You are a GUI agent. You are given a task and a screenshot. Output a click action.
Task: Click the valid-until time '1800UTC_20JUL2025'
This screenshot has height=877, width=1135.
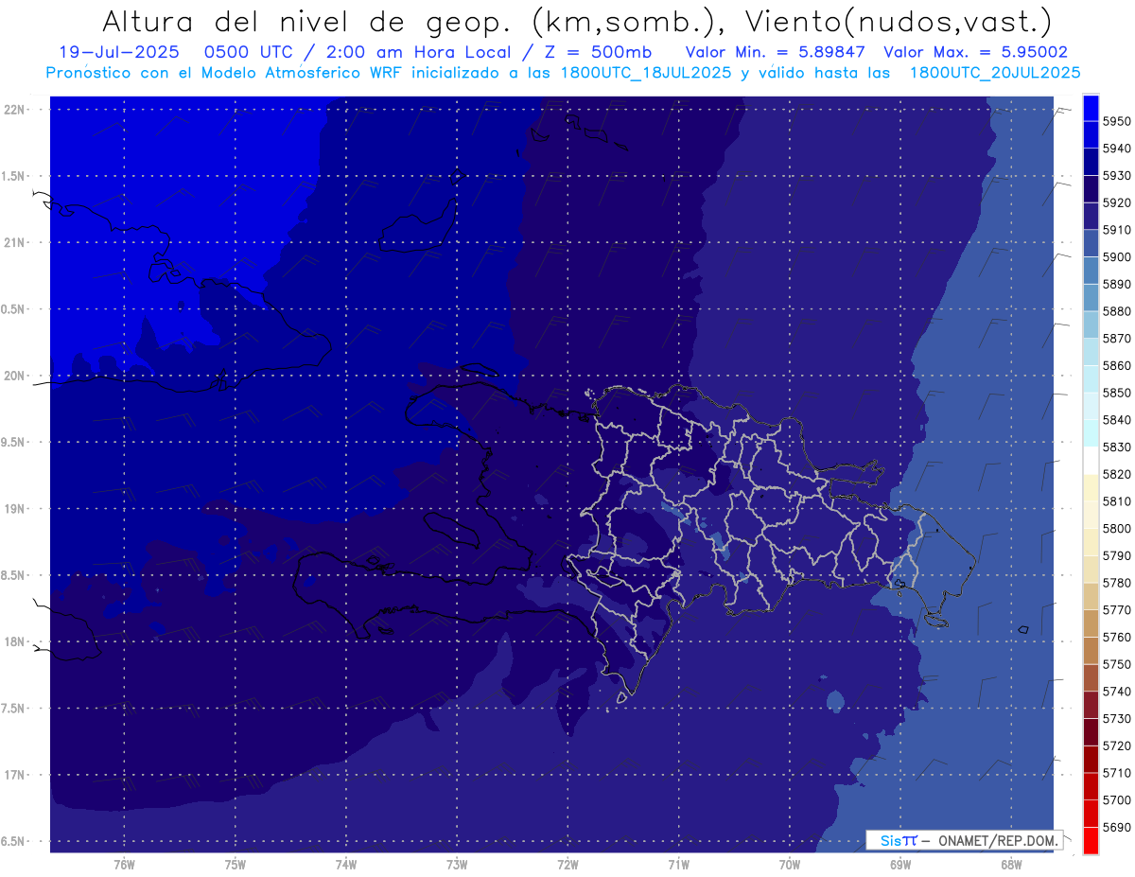pyautogui.click(x=995, y=73)
